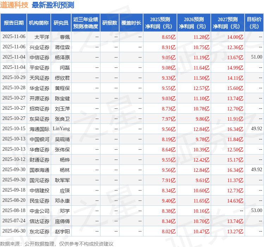Select the 招商证券 institution cell
The image size is (264, 247).
(39, 109)
